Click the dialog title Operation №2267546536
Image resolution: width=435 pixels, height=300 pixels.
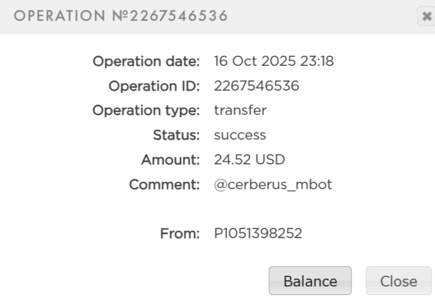point(121,16)
